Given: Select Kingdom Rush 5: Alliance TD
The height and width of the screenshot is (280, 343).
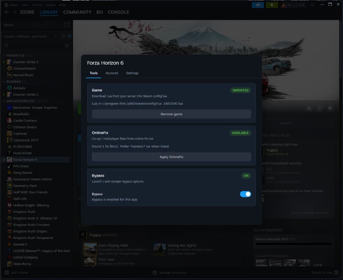Looking at the screenshot, I should 35,218.
